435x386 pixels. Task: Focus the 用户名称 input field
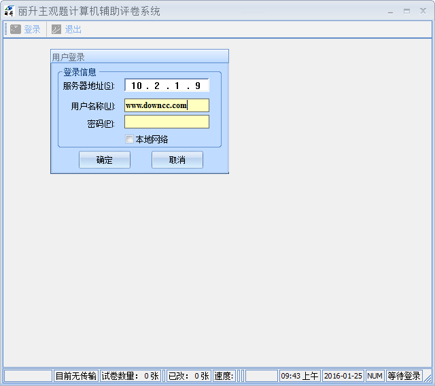point(167,105)
